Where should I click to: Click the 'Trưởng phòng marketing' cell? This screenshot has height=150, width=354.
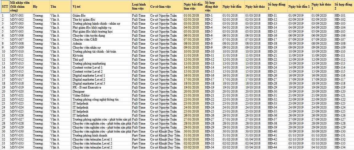(x=102, y=63)
